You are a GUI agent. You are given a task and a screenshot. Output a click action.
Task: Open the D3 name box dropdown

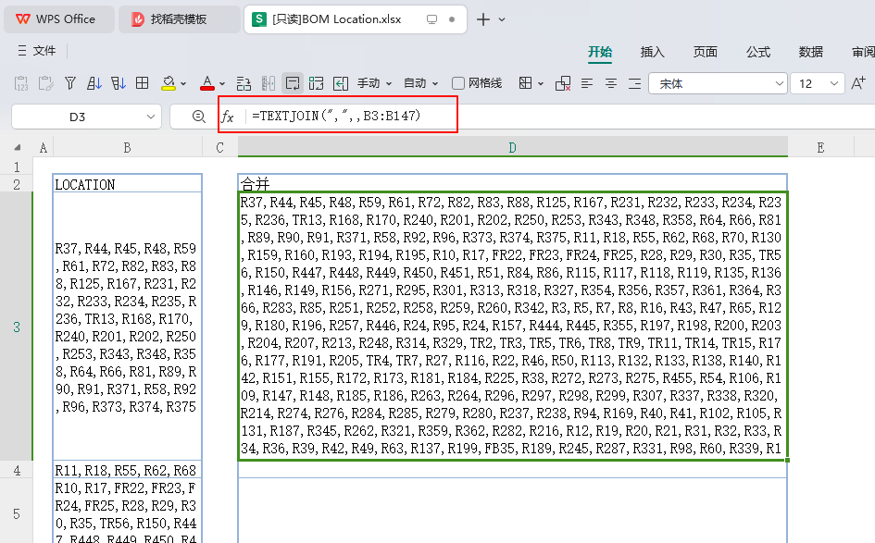click(151, 117)
